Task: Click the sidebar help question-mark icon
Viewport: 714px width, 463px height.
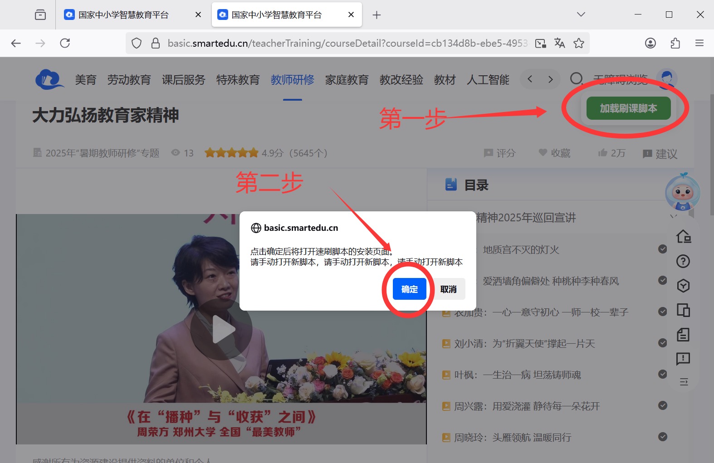Action: (683, 261)
